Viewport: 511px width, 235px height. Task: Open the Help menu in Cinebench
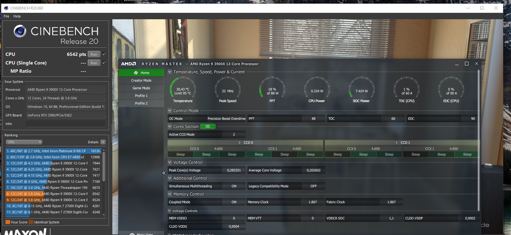17,16
